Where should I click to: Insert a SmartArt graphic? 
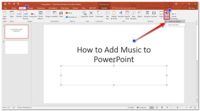tap(55, 14)
